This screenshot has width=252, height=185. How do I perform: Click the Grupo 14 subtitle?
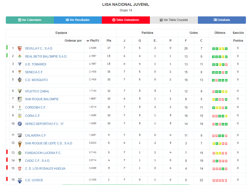point(126,10)
